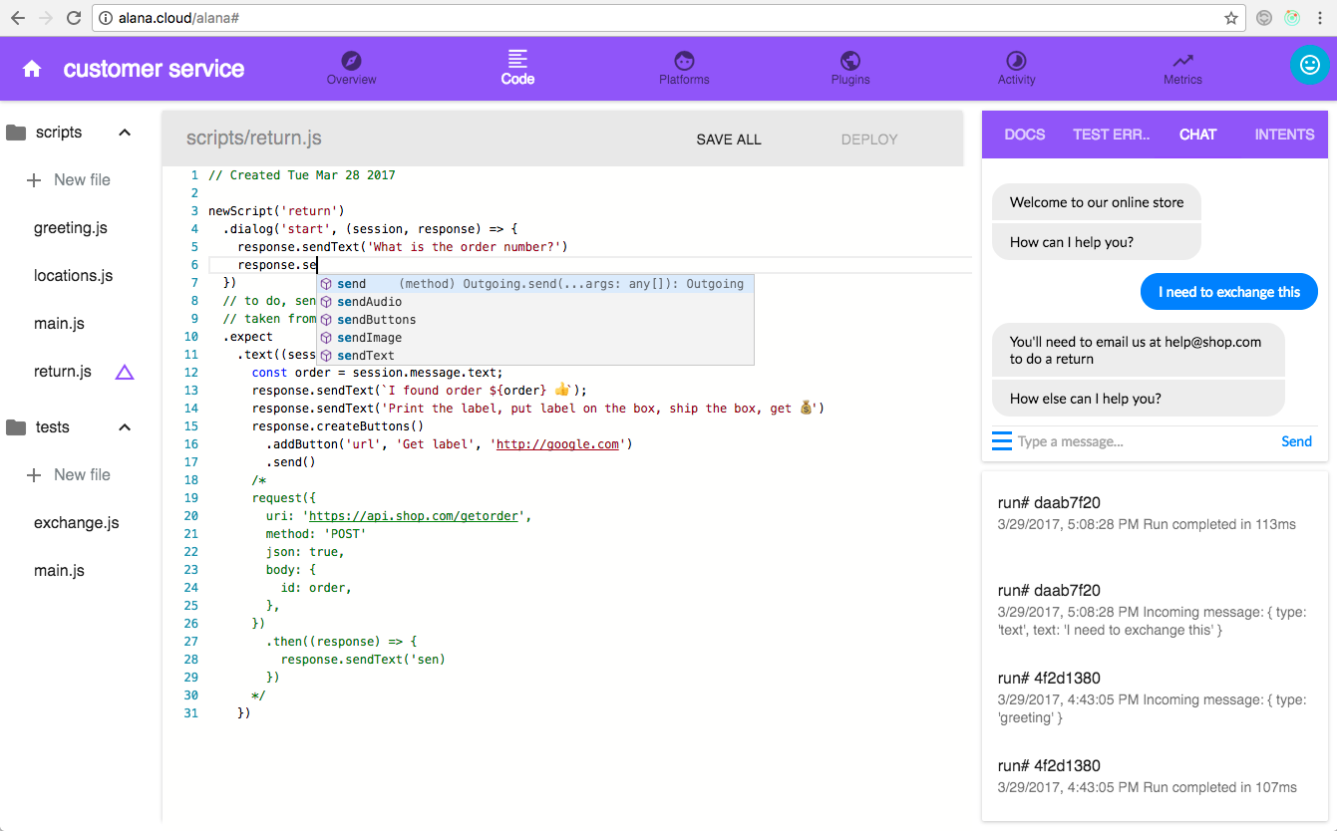
Task: Create New file in scripts
Action: [82, 180]
